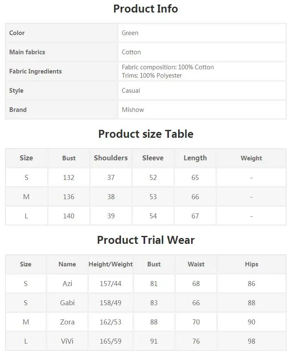Select the Fabric composition 100% Cotton text
The width and height of the screenshot is (292, 357).
point(168,67)
